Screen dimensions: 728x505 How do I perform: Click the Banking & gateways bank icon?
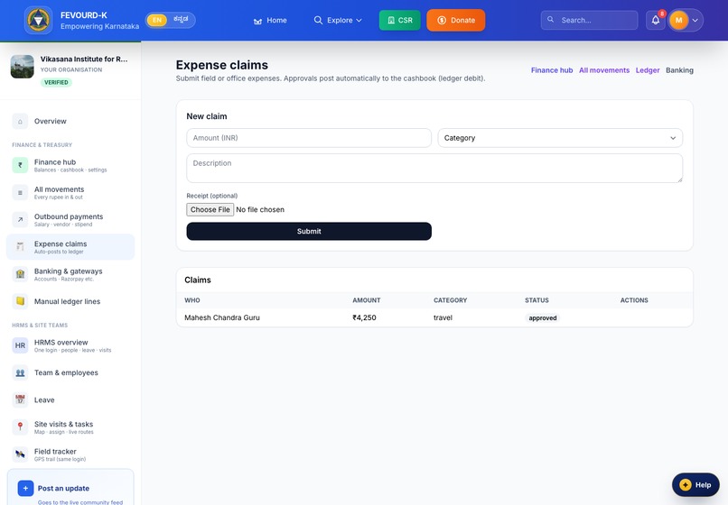point(20,274)
